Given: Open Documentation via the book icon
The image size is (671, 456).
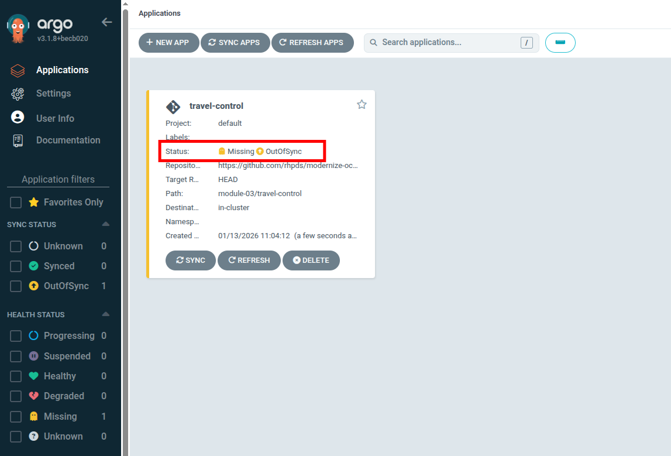Looking at the screenshot, I should (x=16, y=140).
